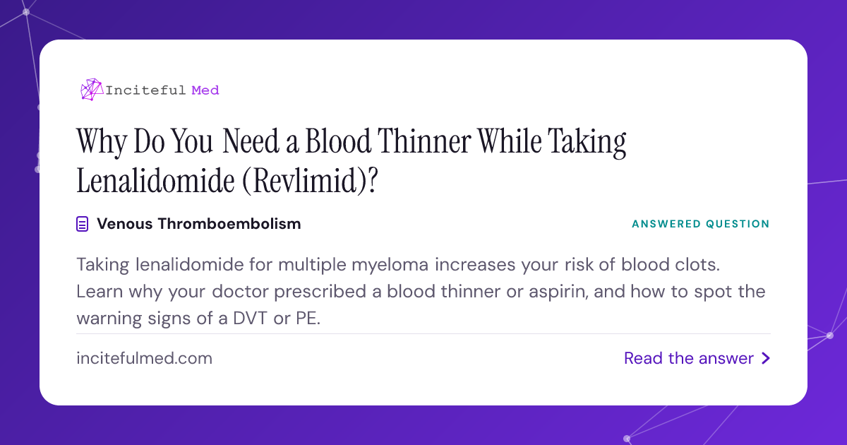Click the ANSWERED QUESTION badge
This screenshot has height=445, width=847.
(x=701, y=224)
